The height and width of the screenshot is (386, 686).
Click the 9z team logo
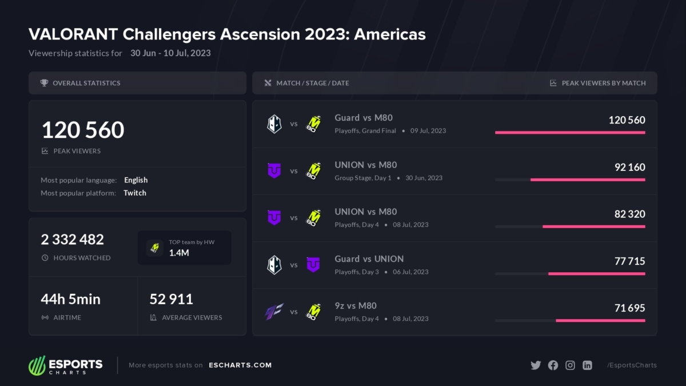coord(274,312)
